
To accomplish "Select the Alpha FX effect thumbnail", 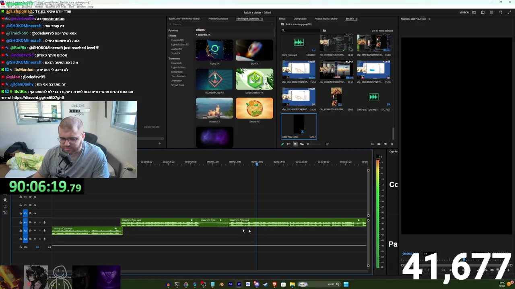I will pos(214,50).
